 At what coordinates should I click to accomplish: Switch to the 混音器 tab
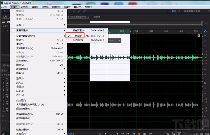(x=97, y=17)
